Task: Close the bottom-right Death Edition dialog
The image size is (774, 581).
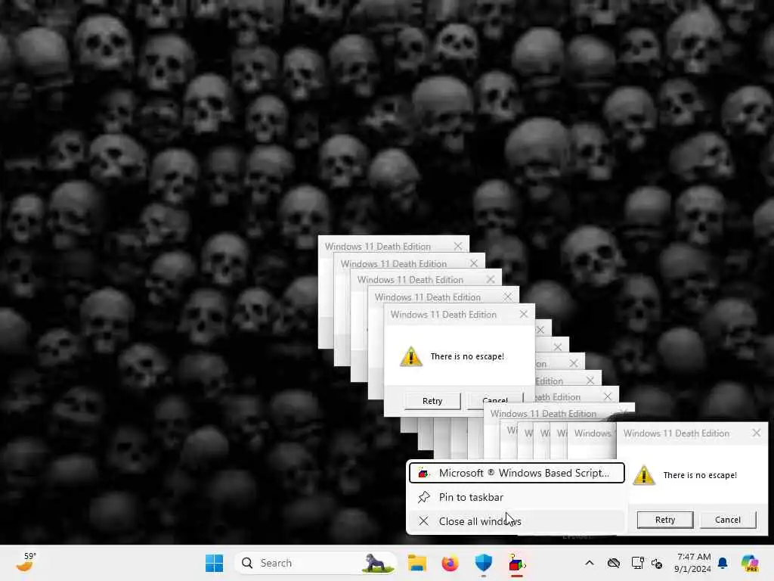Action: click(756, 433)
